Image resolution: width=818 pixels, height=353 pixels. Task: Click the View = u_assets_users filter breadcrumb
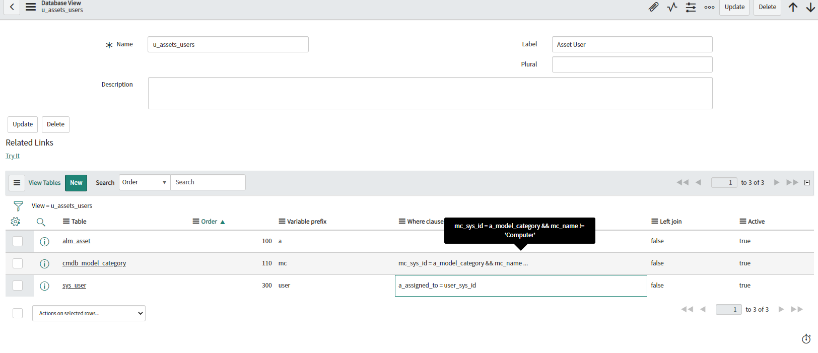coord(62,206)
